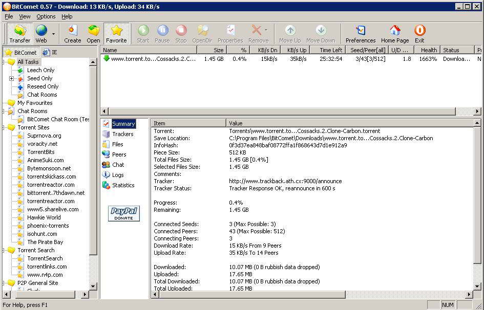Screen dimensions: 484x310
Task: Click the Create torrent icon
Action: (x=72, y=34)
